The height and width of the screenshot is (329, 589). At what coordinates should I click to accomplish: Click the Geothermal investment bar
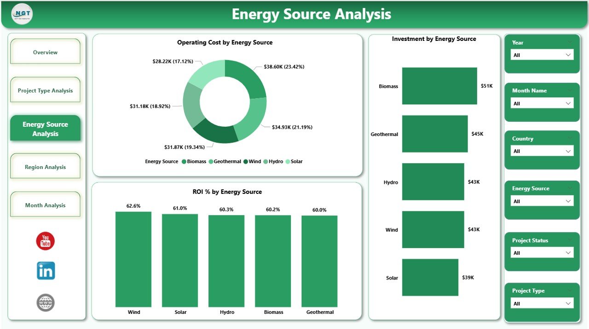(x=435, y=134)
